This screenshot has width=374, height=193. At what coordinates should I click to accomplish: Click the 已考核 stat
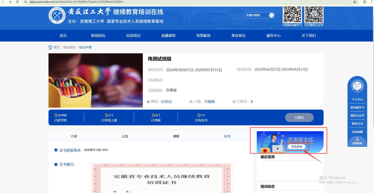click(156, 118)
